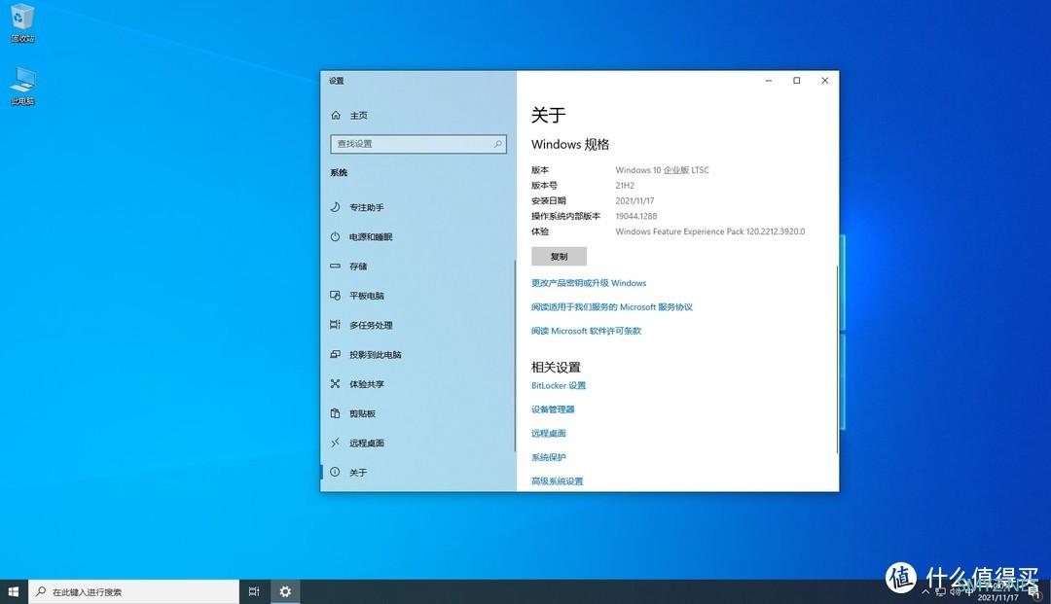
Task: Open the Tablet mode icon
Action: [335, 296]
